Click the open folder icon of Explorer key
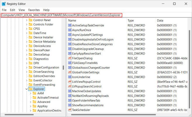Image resolution: width=192 pixels, height=117 pixels. point(30,89)
